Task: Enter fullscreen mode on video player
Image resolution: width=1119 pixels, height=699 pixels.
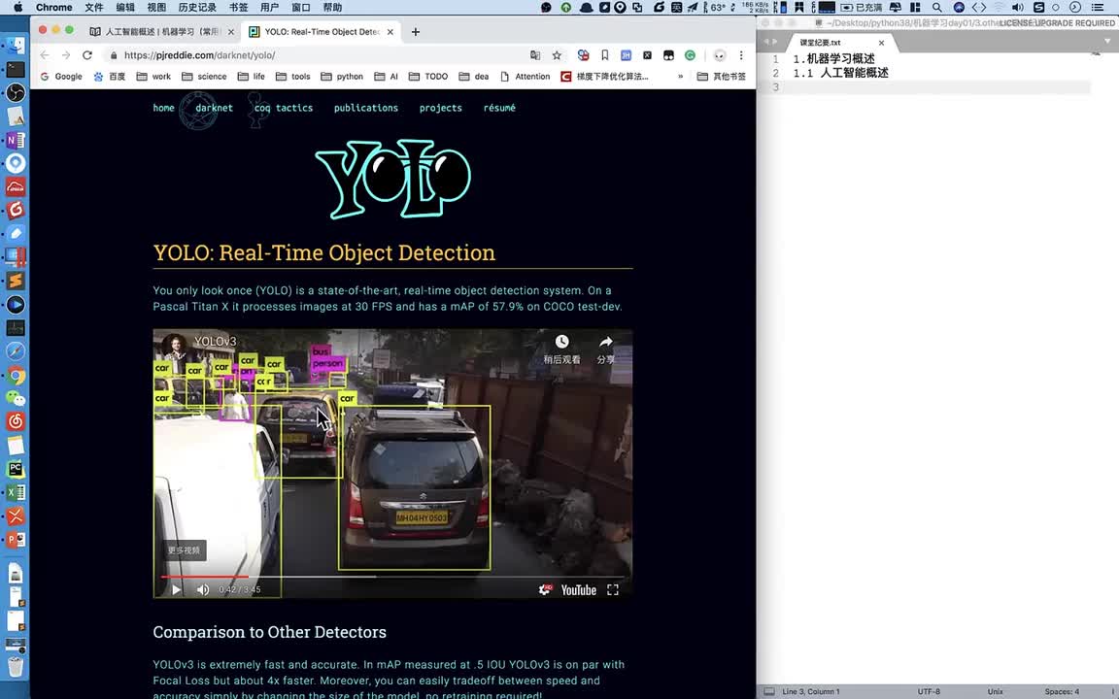Action: (613, 589)
